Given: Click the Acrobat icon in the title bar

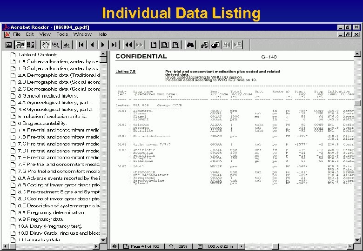Looking at the screenshot, I should pyautogui.click(x=6, y=27).
